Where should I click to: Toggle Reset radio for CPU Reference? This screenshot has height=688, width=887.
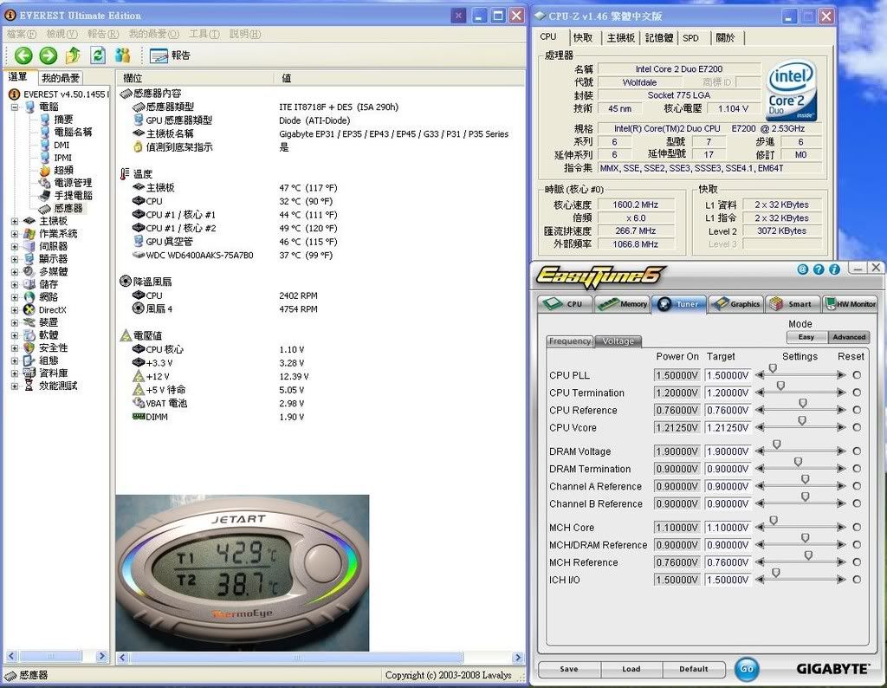[857, 410]
